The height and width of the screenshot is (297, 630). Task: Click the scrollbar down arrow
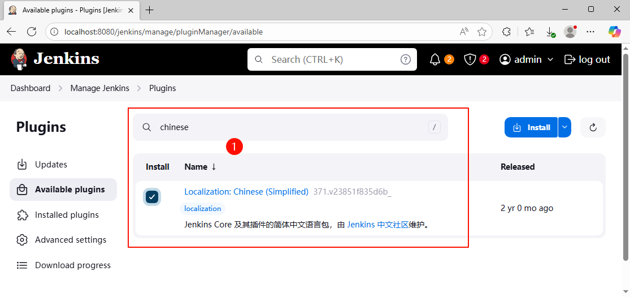point(626,292)
